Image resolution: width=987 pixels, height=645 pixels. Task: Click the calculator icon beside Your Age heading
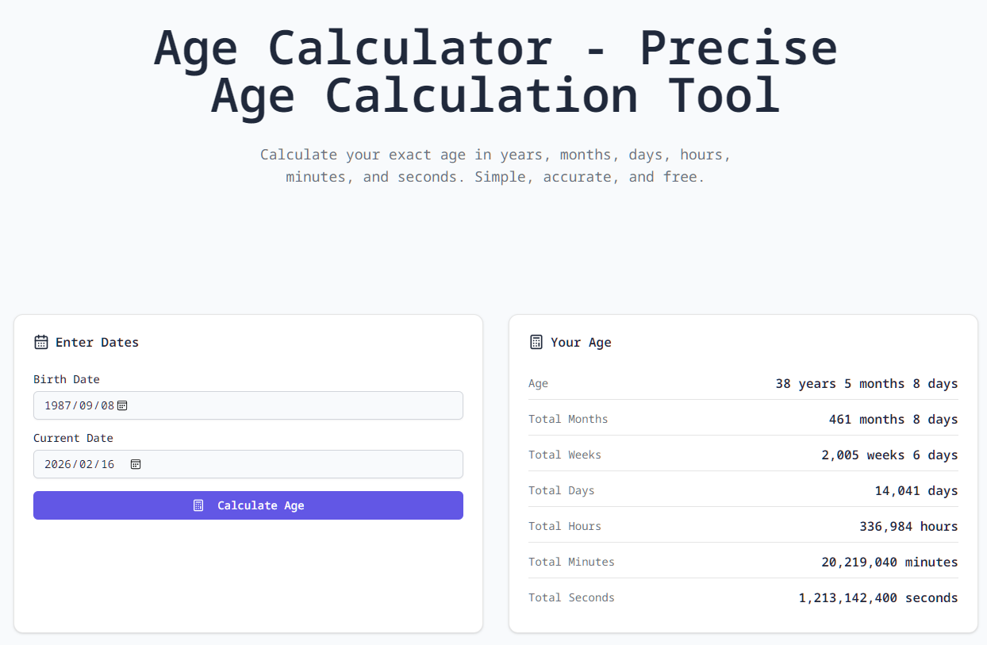[536, 341]
